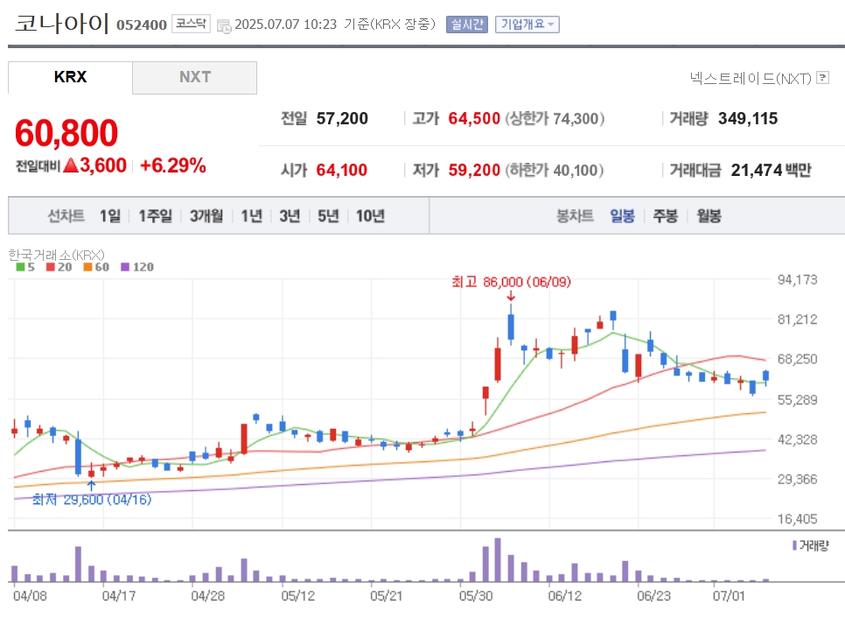Click the purple 120-day moving average swatch
This screenshot has width=845, height=618.
pos(125,267)
